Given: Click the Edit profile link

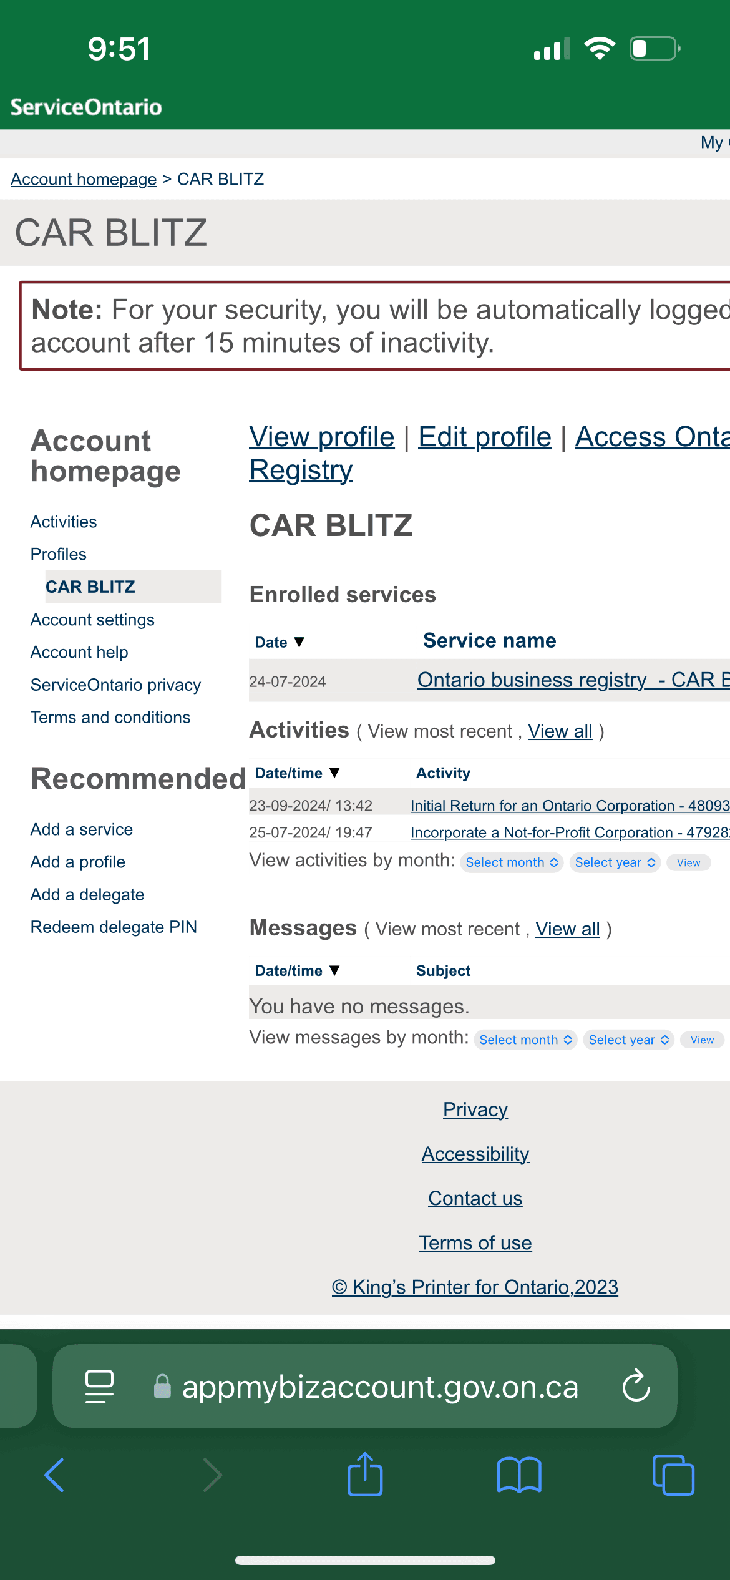Looking at the screenshot, I should click(x=485, y=437).
